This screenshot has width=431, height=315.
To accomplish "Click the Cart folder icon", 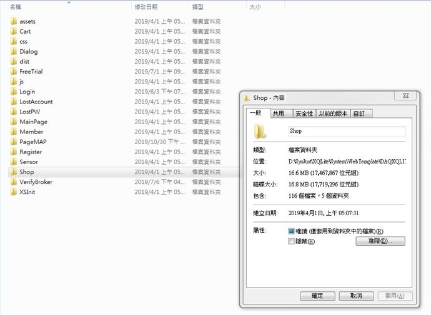I will pyautogui.click(x=14, y=31).
